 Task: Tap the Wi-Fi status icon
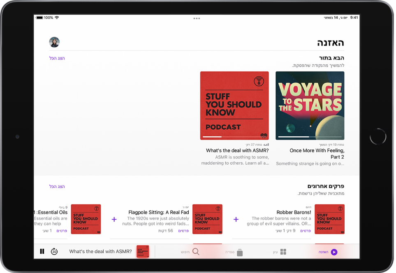[x=57, y=18]
